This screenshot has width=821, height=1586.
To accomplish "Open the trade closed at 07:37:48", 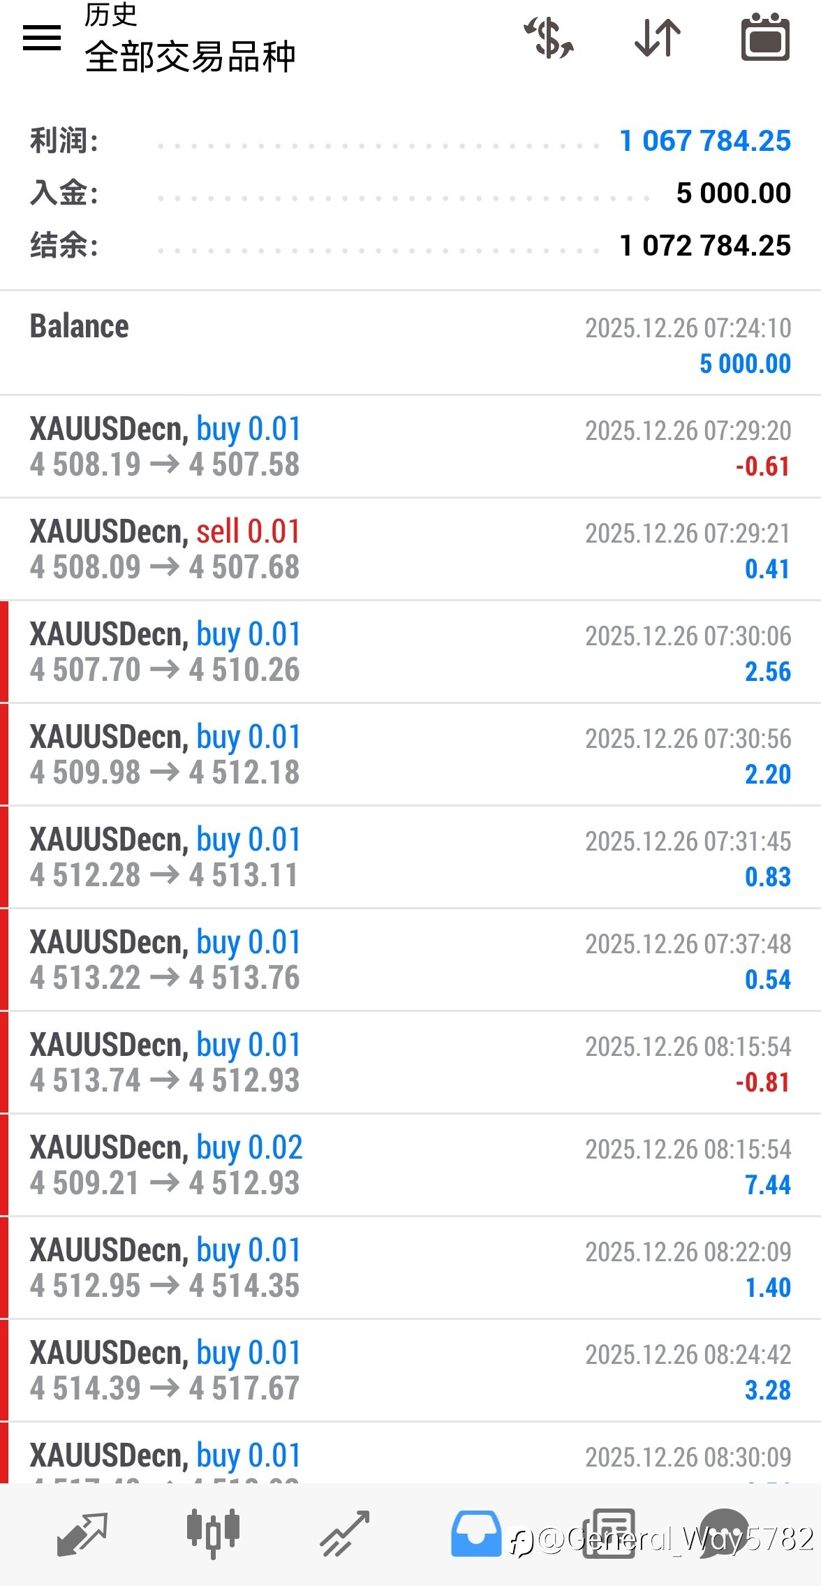I will click(x=410, y=960).
